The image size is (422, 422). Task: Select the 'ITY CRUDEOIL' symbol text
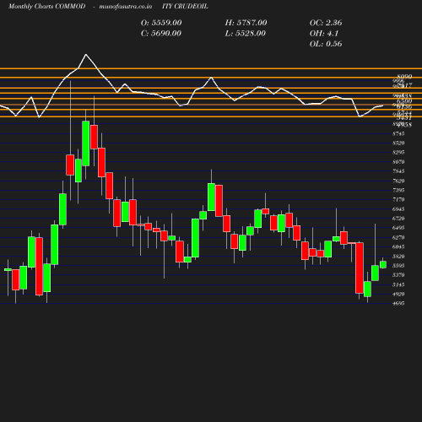point(185,7)
